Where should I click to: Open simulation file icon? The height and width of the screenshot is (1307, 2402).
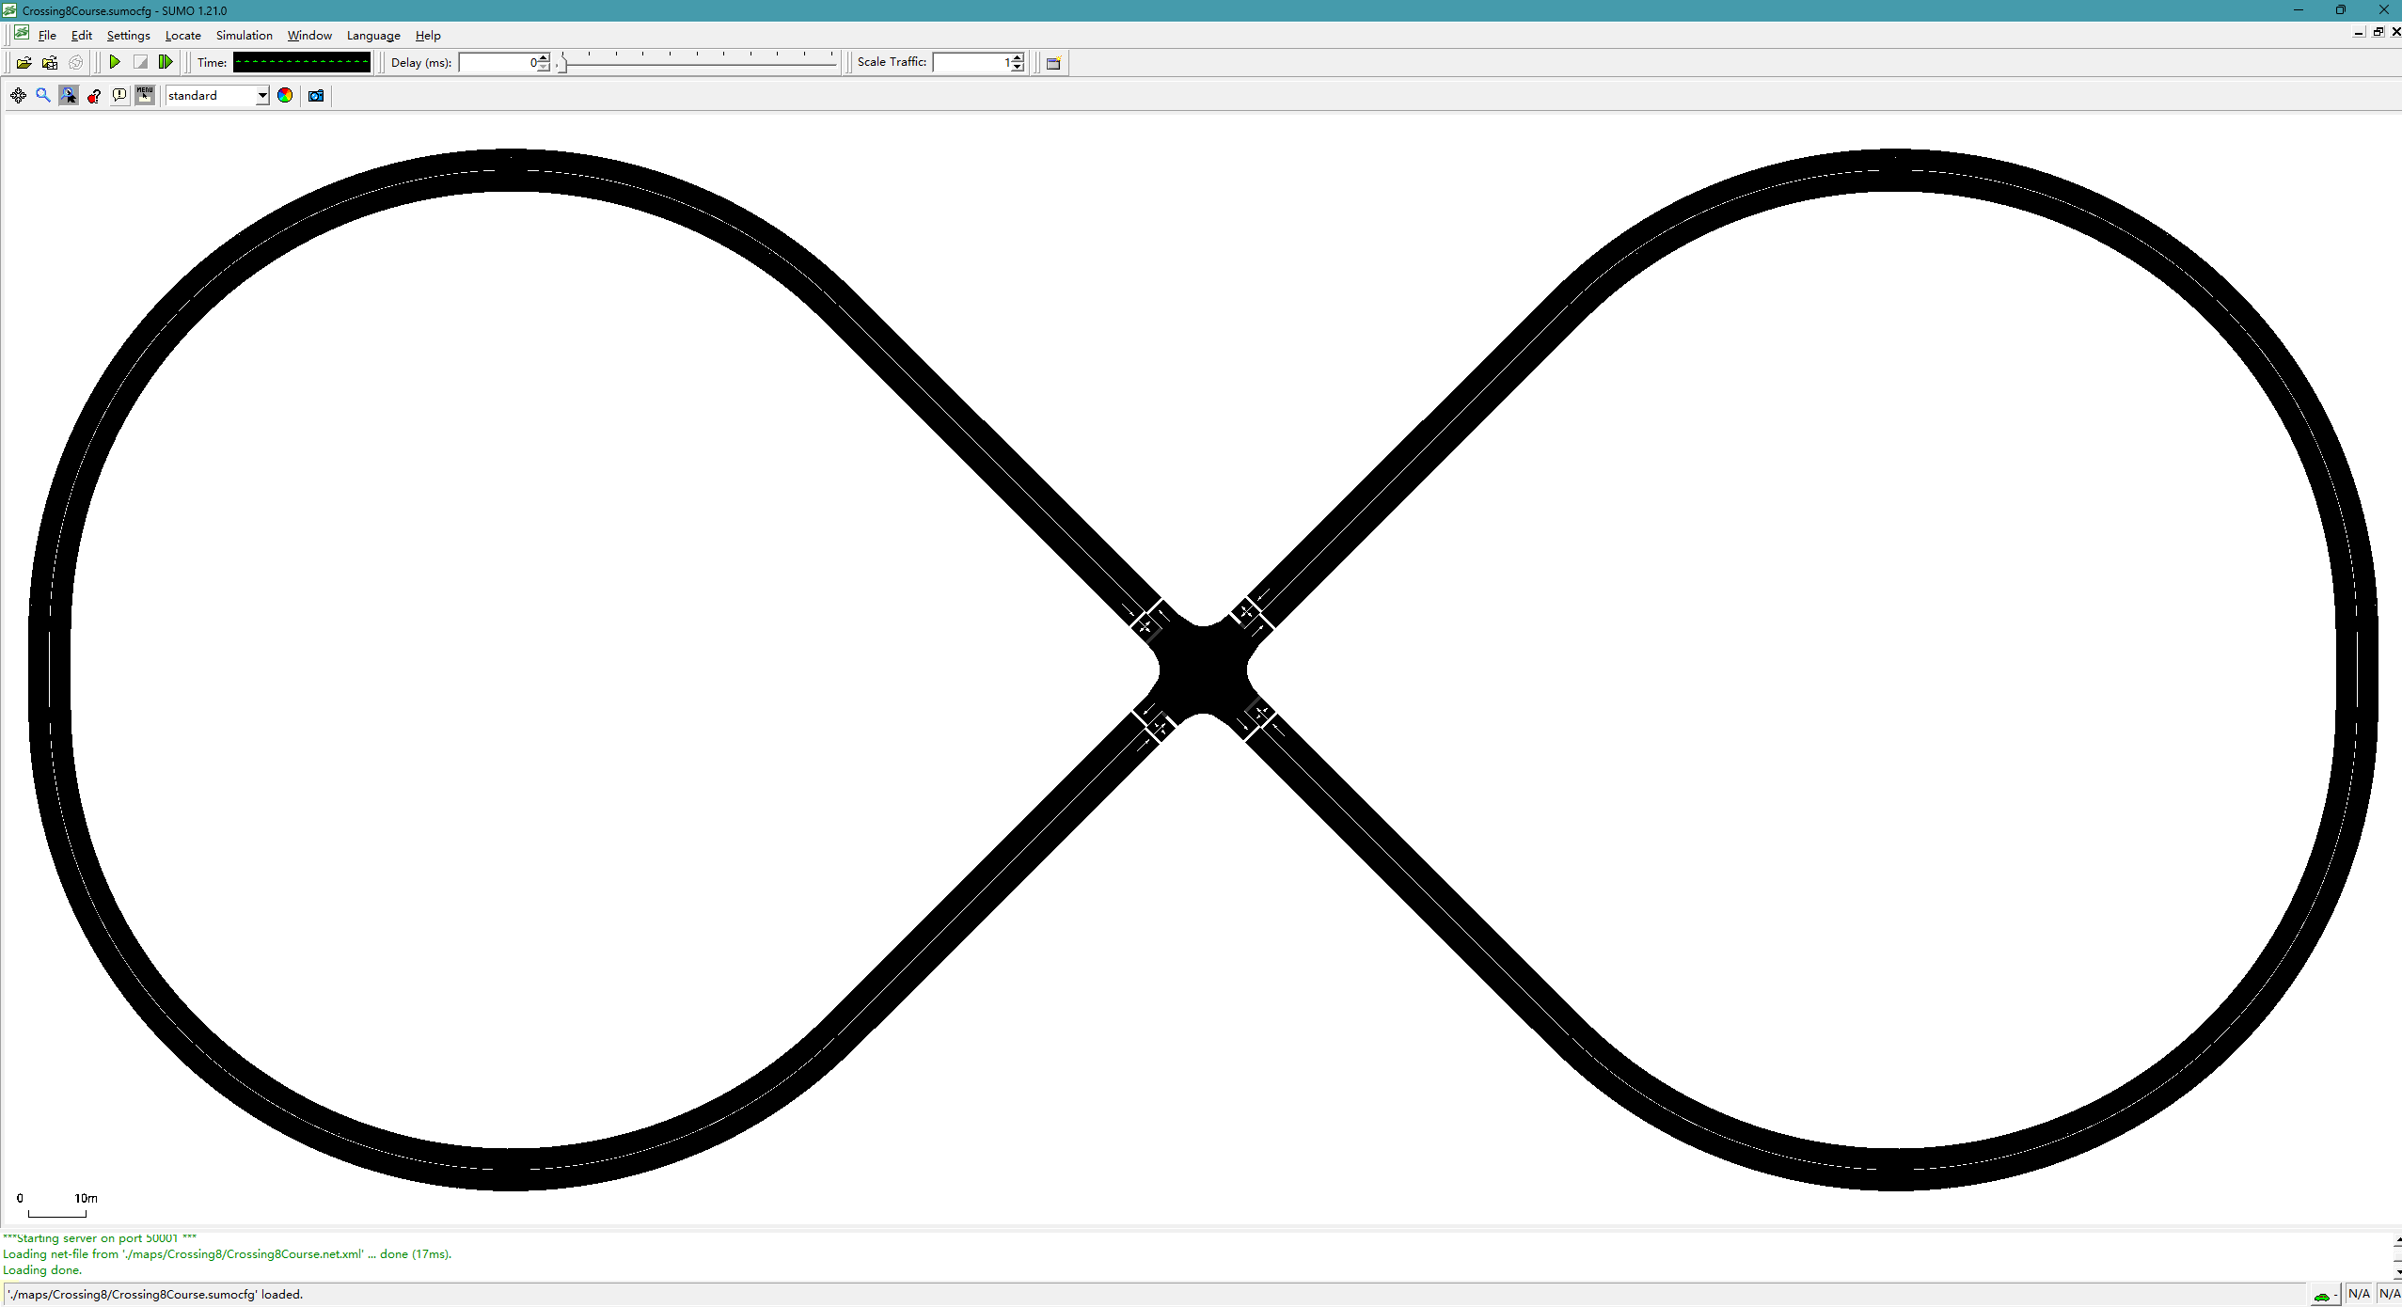(x=24, y=63)
